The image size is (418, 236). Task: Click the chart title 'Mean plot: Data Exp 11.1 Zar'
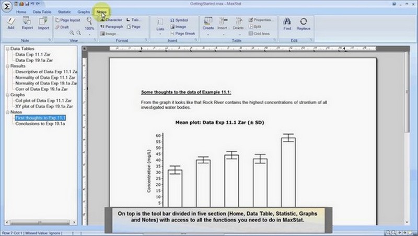pos(219,122)
